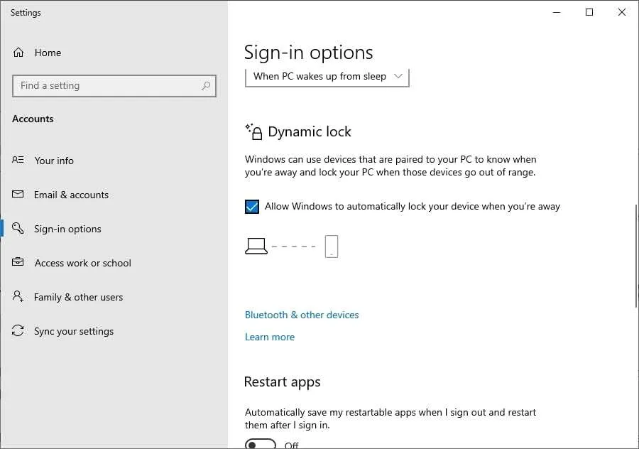Viewport: 639px width, 449px height.
Task: Click 'Windows can use devices that are paired' text
Action: (x=390, y=166)
